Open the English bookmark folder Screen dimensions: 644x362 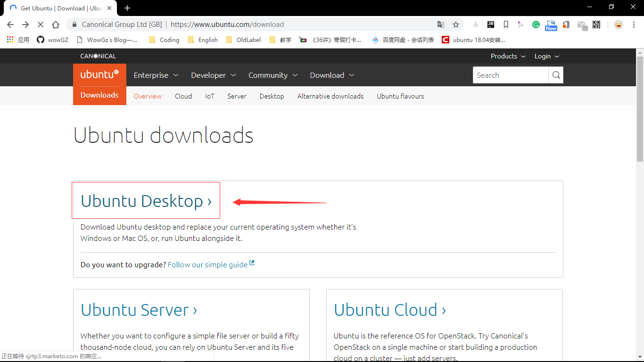point(203,40)
